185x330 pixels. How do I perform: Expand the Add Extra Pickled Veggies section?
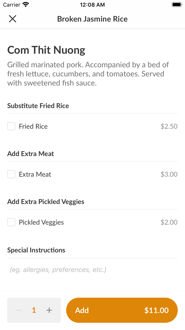[45, 202]
